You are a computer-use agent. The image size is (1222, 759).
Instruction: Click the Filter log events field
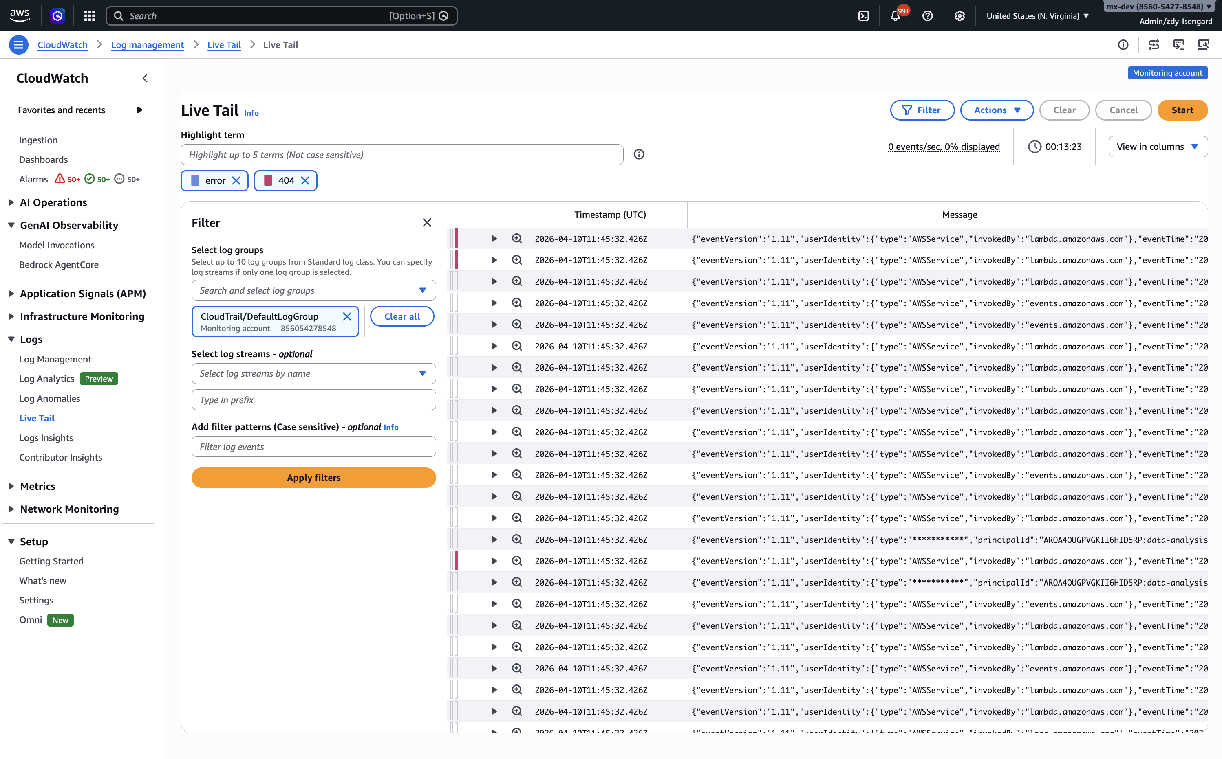(313, 447)
